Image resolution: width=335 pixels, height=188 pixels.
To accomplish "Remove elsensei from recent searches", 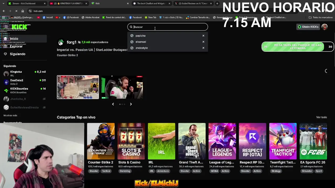I will click(x=203, y=42).
